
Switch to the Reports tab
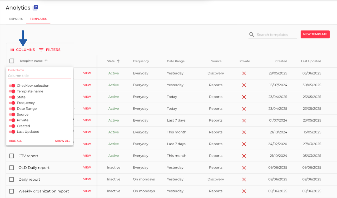pos(16,19)
